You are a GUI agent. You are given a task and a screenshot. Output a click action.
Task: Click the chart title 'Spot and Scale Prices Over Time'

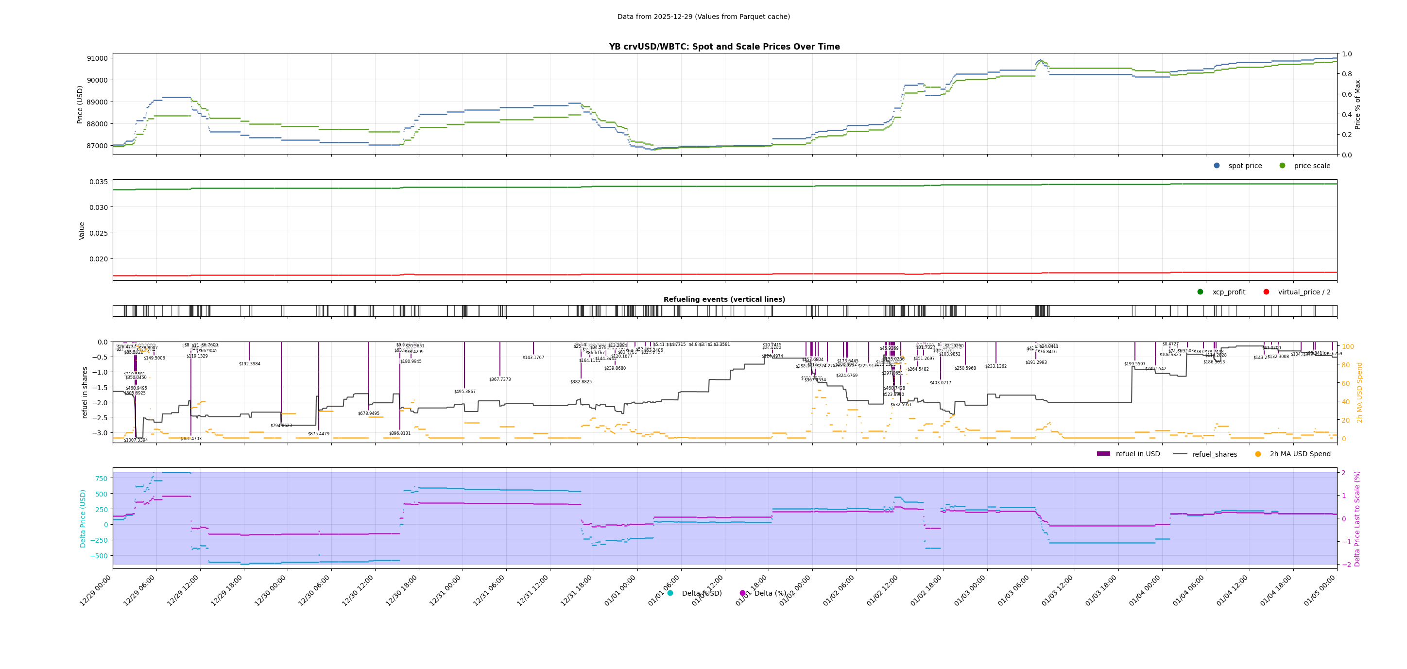click(x=724, y=47)
